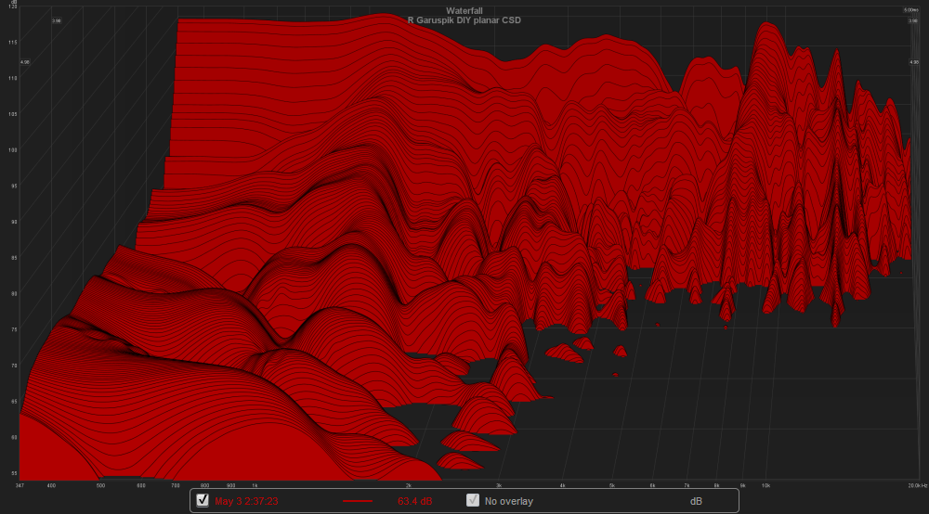929x514 pixels.
Task: Click the red trace line sample in legend
Action: tap(358, 501)
